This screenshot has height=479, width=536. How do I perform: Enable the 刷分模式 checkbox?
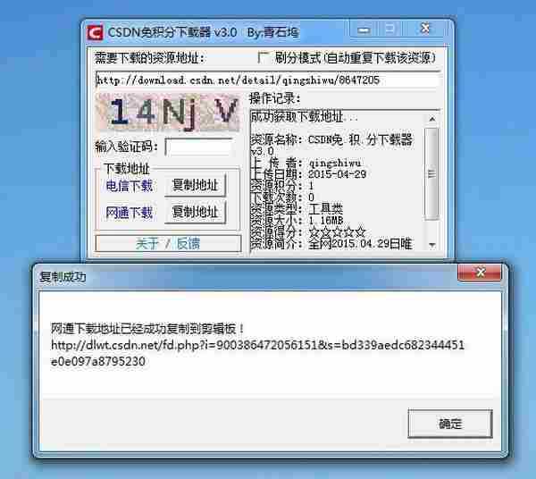[x=262, y=57]
